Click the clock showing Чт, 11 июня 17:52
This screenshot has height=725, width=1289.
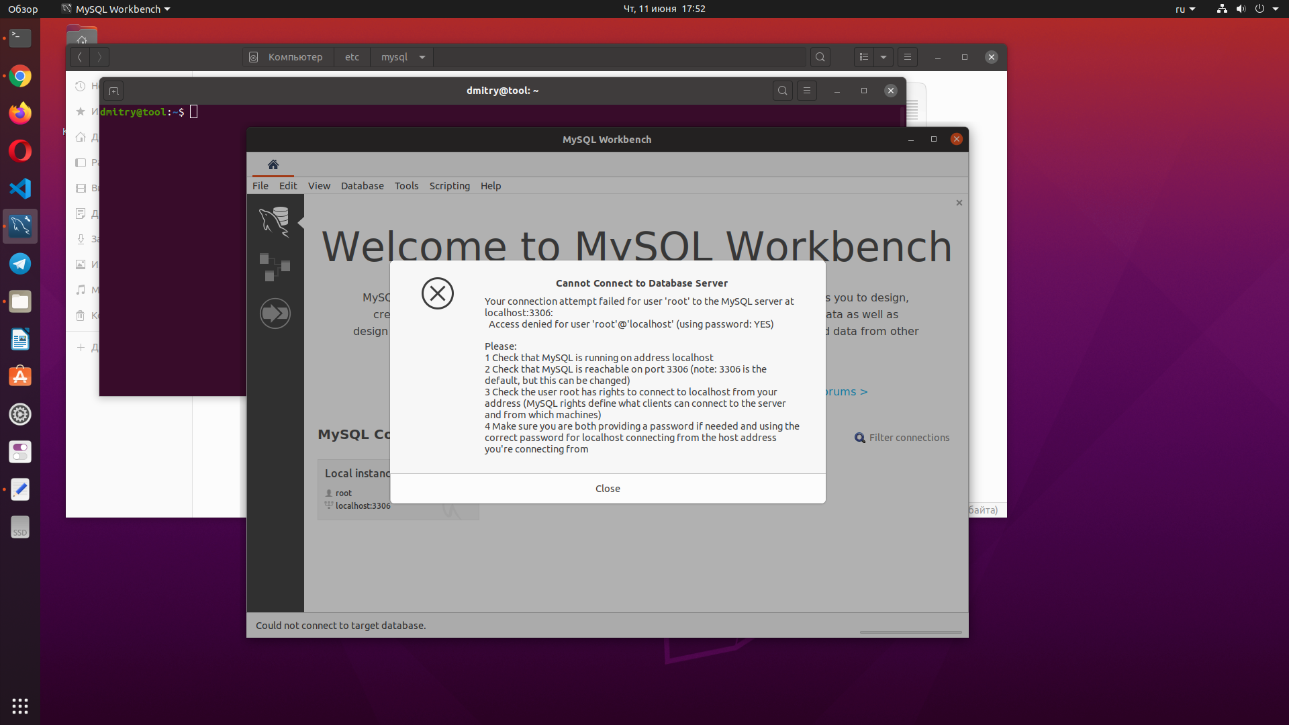664,9
